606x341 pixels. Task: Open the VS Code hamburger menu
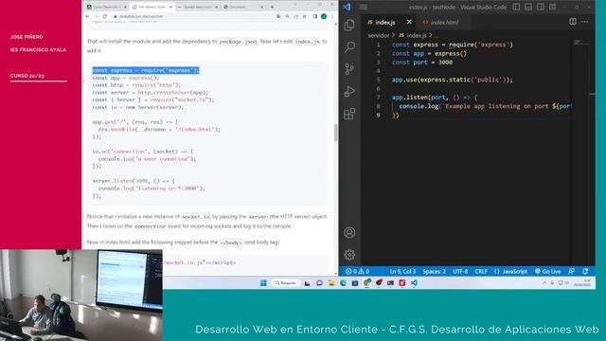pyautogui.click(x=364, y=7)
